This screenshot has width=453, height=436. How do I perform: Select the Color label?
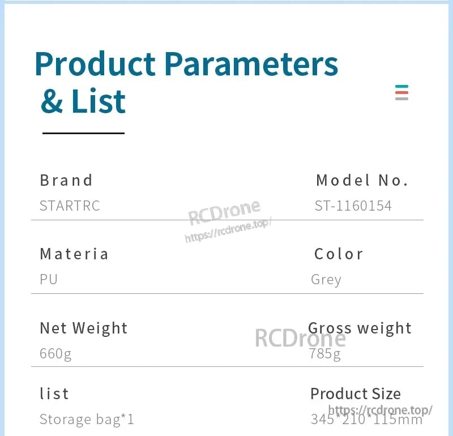point(339,254)
